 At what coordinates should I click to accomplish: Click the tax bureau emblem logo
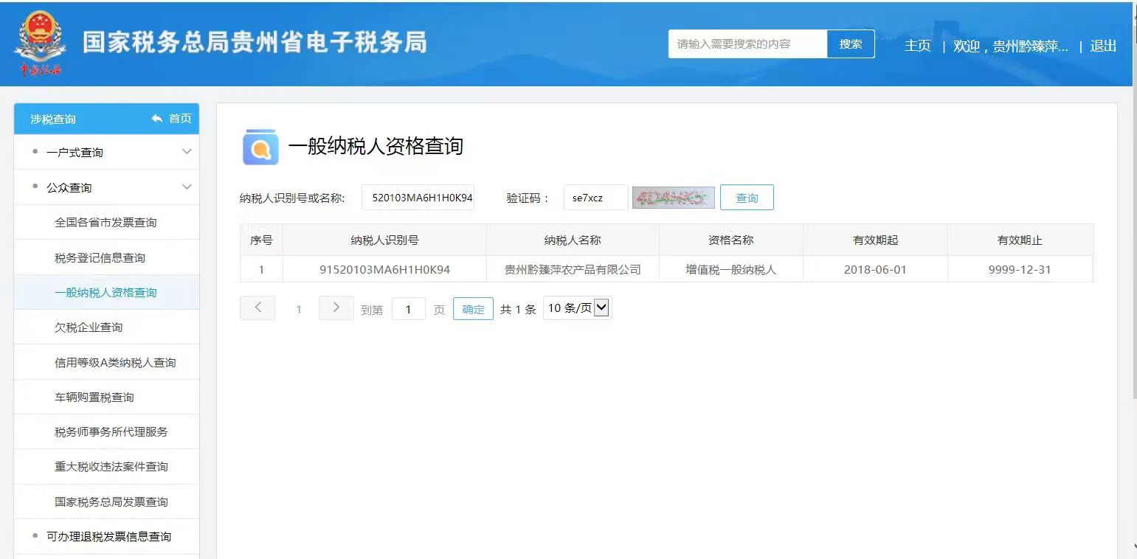click(x=40, y=44)
